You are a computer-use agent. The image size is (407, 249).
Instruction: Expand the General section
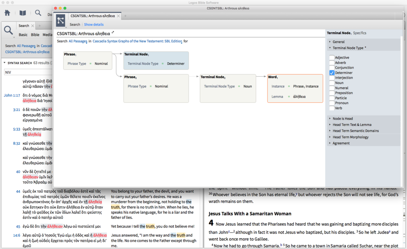click(x=330, y=42)
